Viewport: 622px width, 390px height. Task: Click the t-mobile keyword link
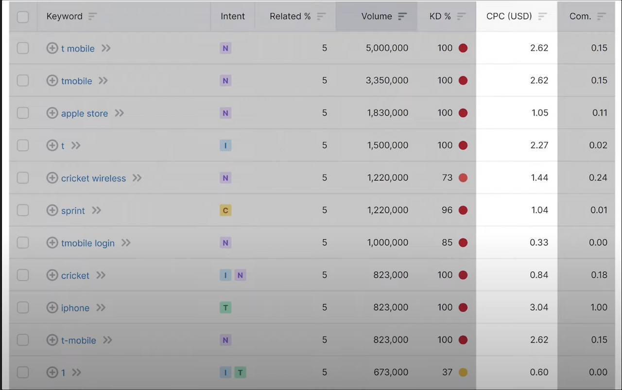[x=80, y=340]
